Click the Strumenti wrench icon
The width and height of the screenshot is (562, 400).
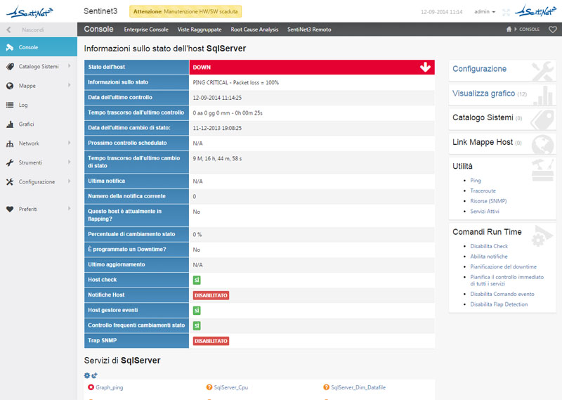(10, 162)
